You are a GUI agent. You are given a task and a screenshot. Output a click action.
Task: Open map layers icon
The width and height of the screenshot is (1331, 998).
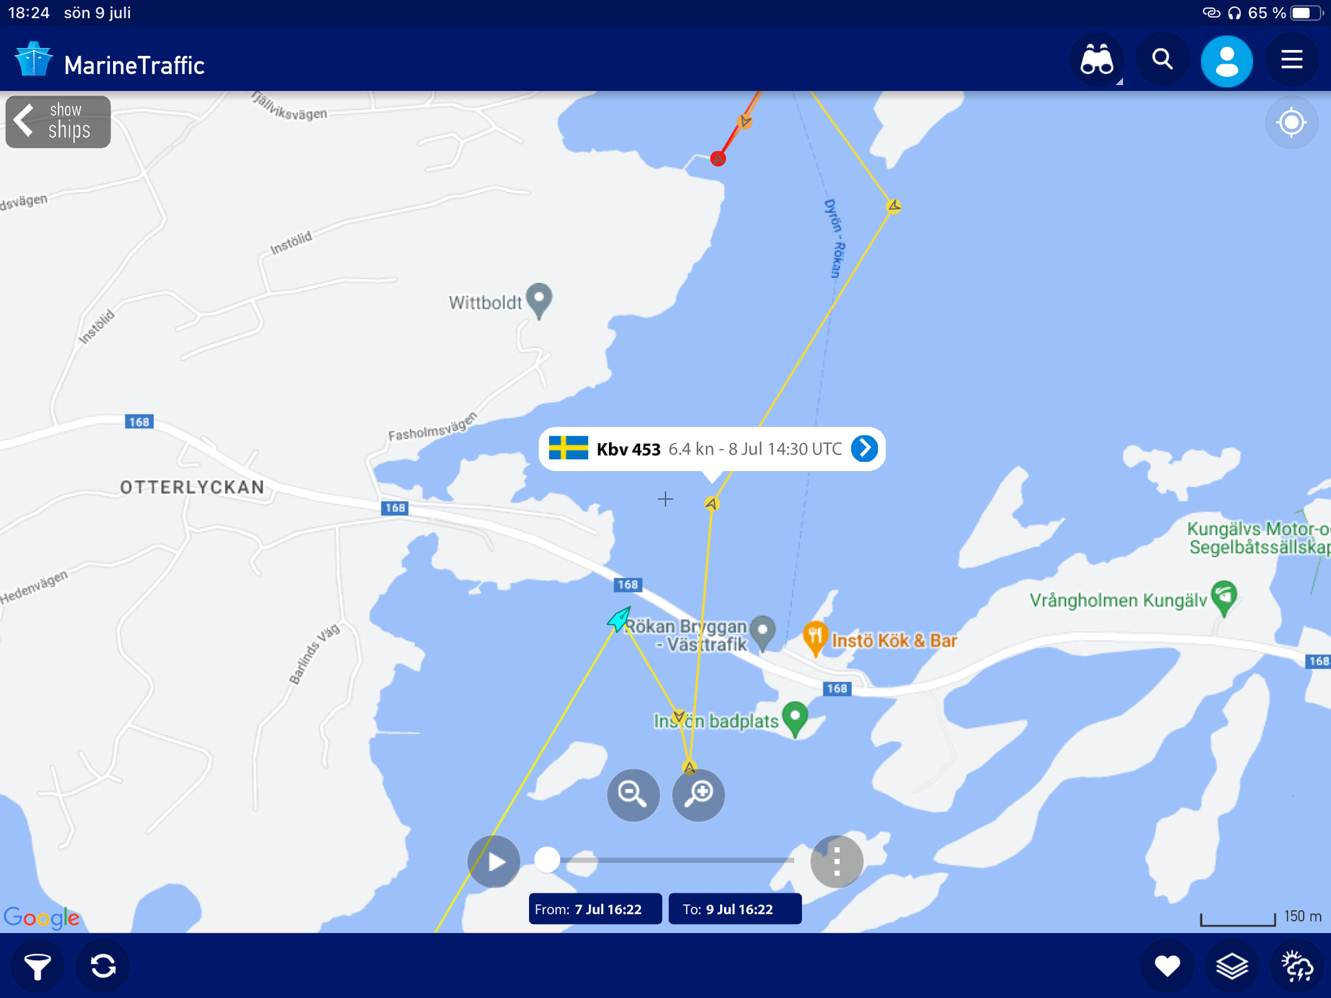[1232, 966]
